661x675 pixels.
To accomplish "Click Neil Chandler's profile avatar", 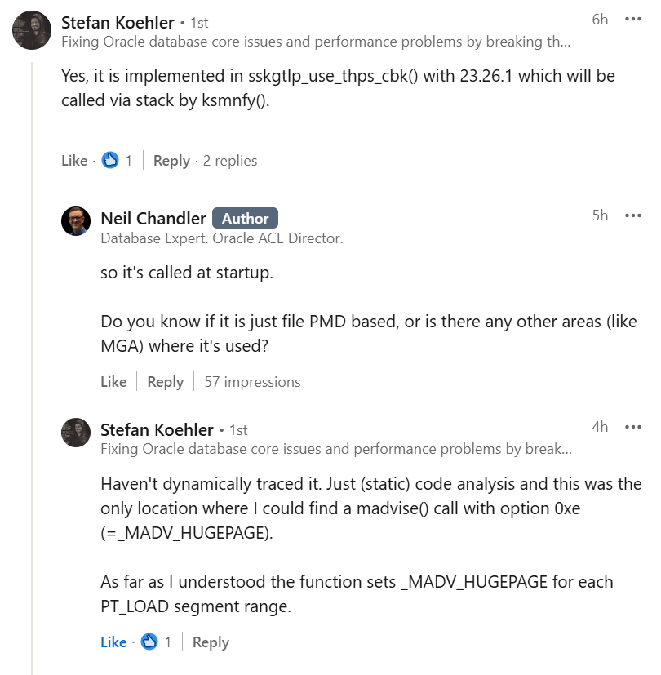I will pos(75,221).
